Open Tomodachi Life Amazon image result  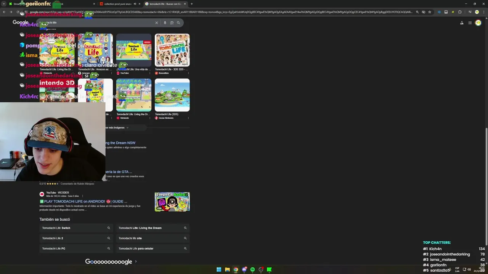tap(95, 50)
